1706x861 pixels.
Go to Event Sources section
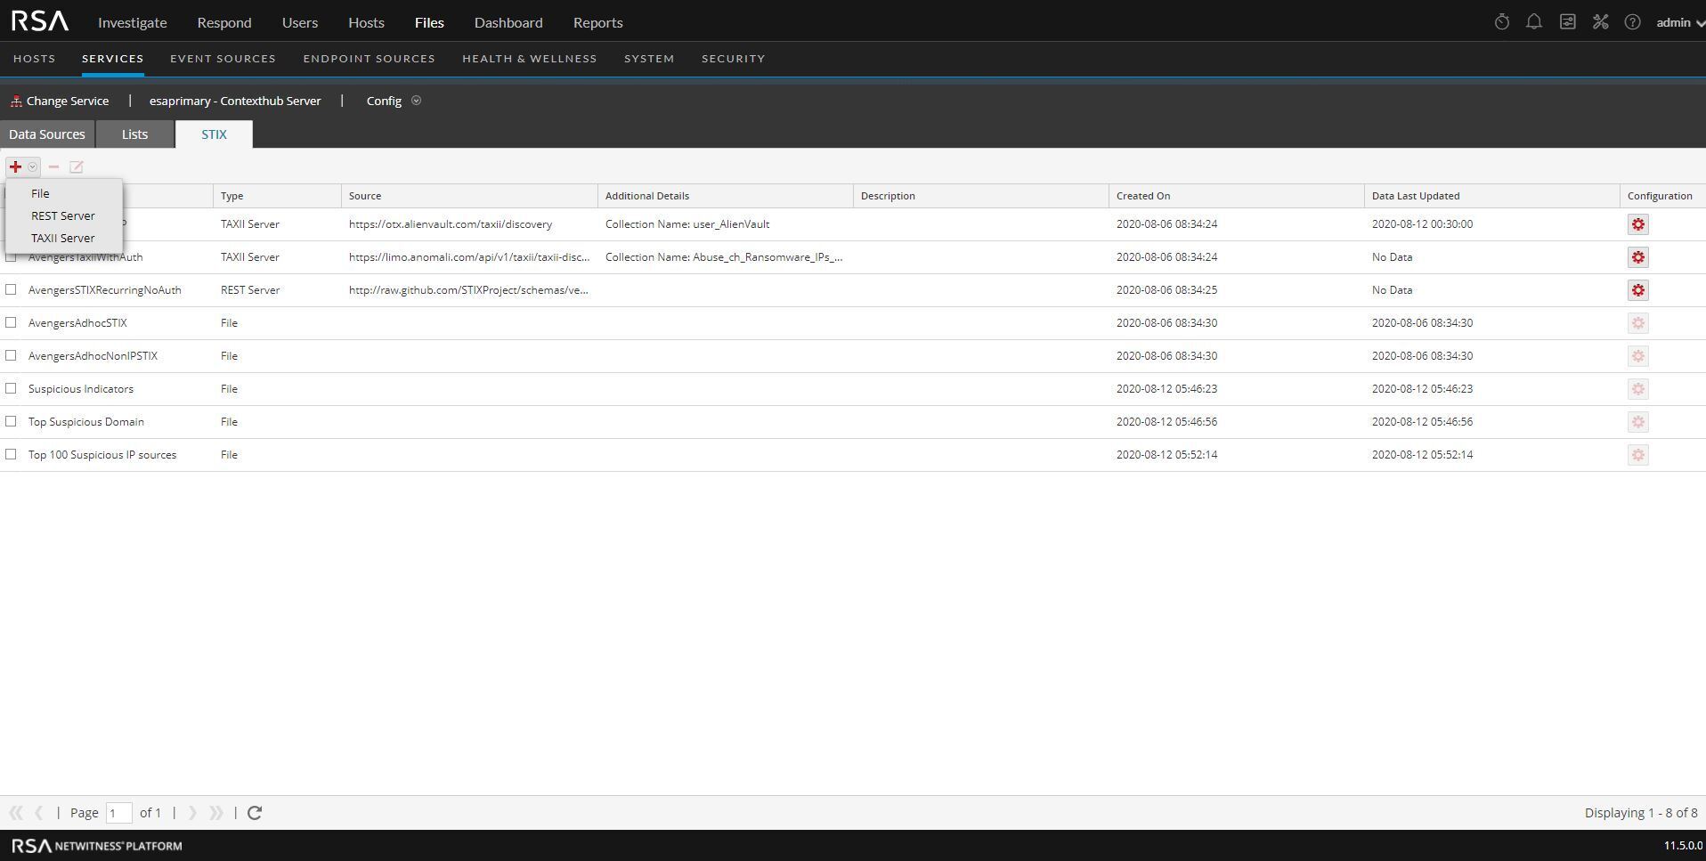coord(223,59)
